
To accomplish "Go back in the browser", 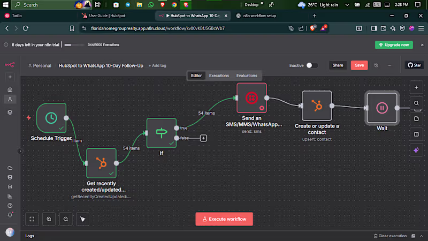I will [x=7, y=28].
